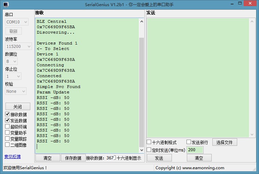The width and height of the screenshot is (259, 174).
Task: Click the 接收数据: 367 byte counter
Action: point(100,158)
